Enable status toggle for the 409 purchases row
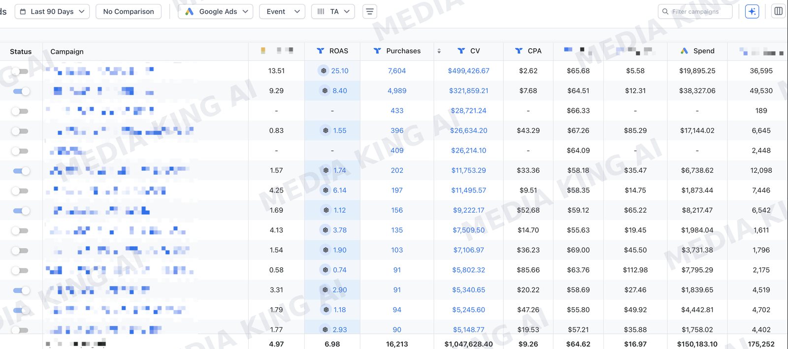This screenshot has height=349, width=788. point(20,151)
